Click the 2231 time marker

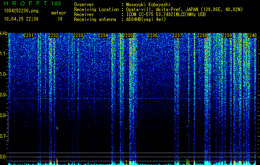(x=29, y=35)
